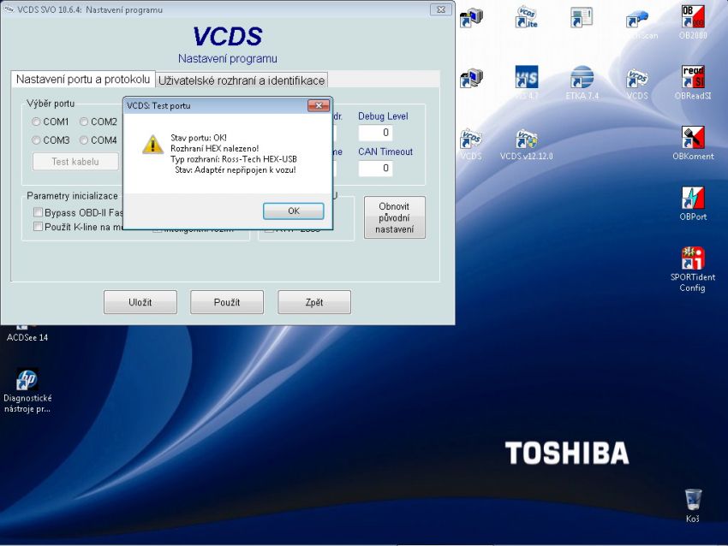Click the 'Debug Level' label
Image resolution: width=728 pixels, height=546 pixels.
click(x=383, y=116)
